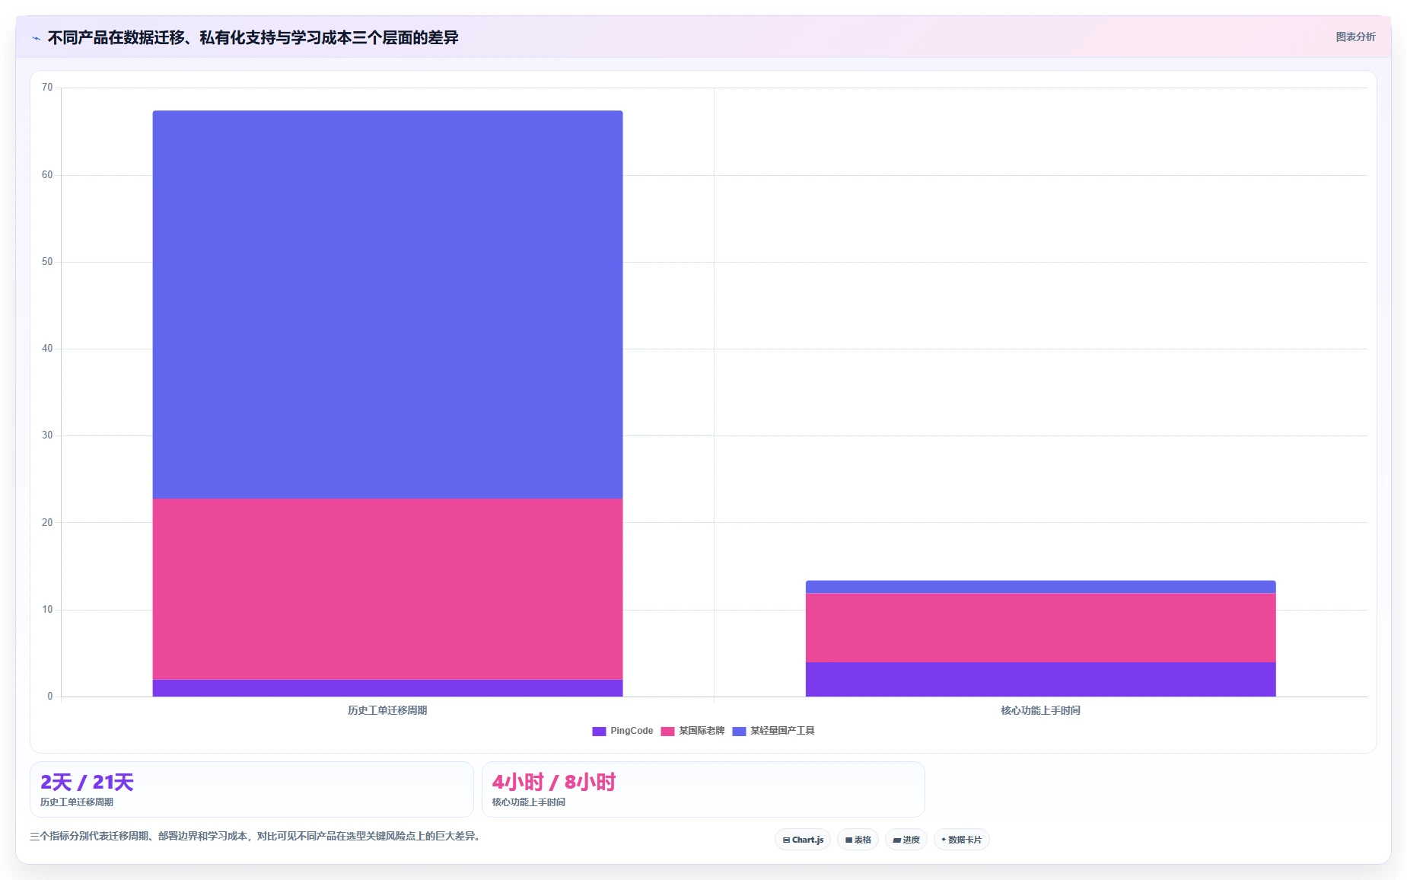
Task: Click the 历史工单迁移周期 axis label
Action: click(x=387, y=710)
